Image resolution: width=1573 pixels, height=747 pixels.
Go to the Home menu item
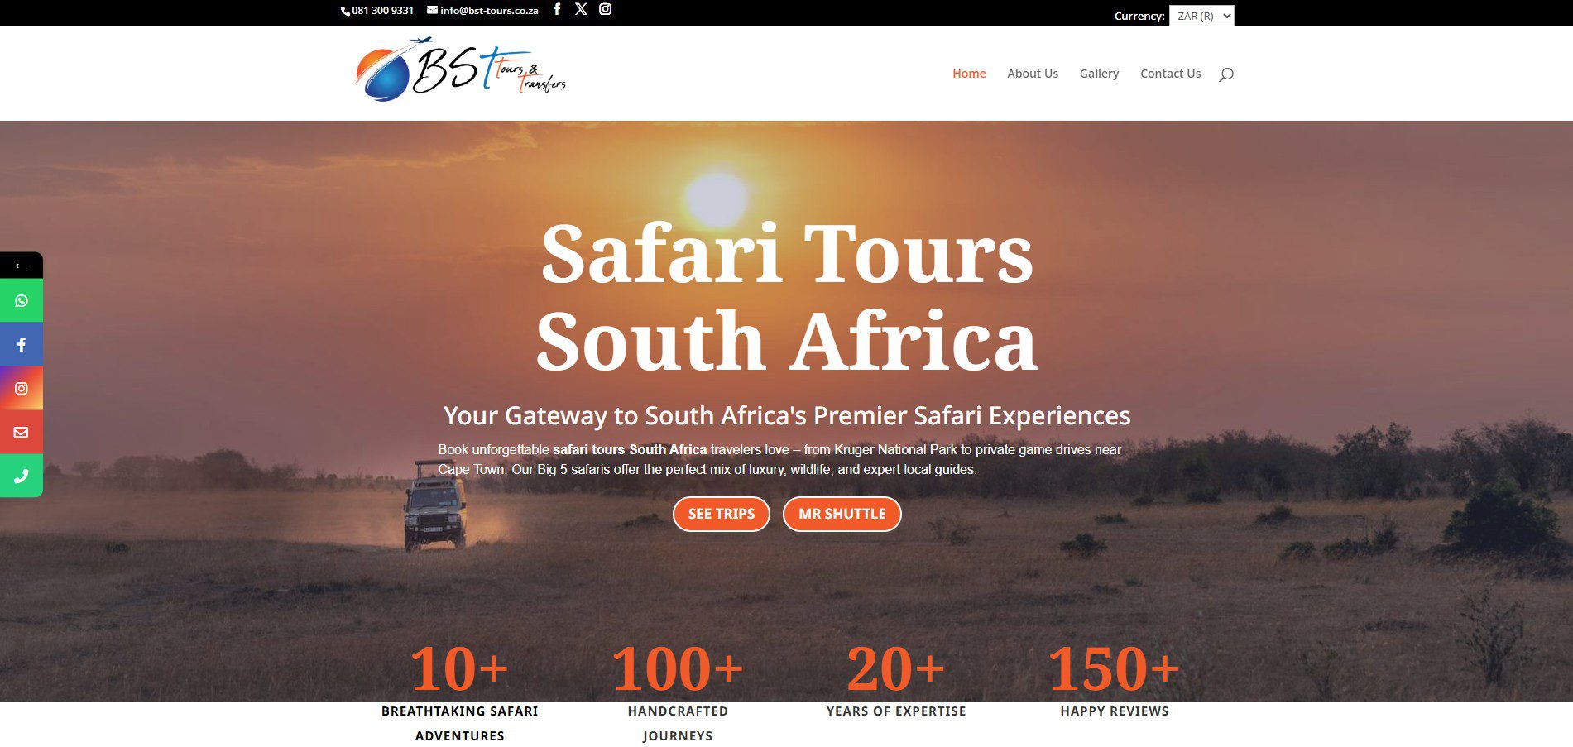[968, 74]
